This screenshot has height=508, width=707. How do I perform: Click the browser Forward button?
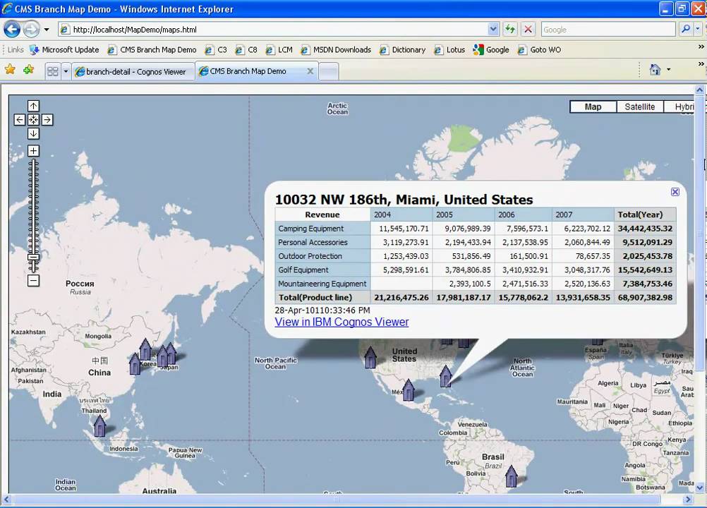(30, 30)
